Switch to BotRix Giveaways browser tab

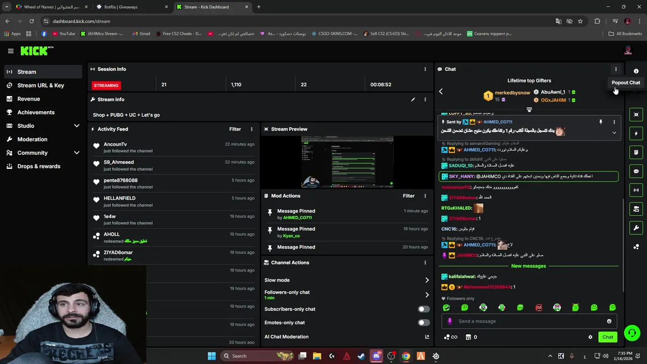[x=132, y=7]
